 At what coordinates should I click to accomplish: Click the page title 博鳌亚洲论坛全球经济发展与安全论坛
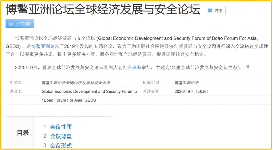click(103, 9)
